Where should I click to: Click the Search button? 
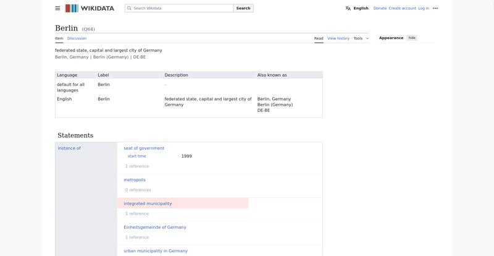(243, 8)
